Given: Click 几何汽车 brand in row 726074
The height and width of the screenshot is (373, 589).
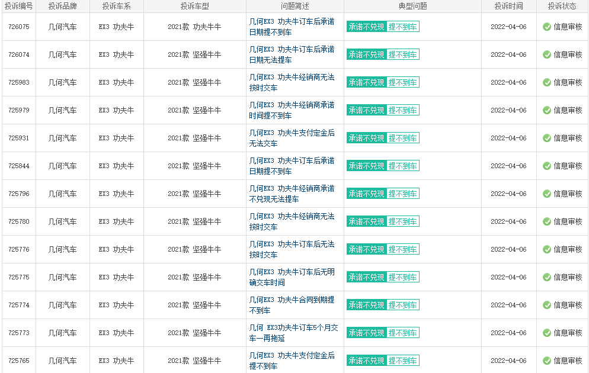Looking at the screenshot, I should click(63, 54).
